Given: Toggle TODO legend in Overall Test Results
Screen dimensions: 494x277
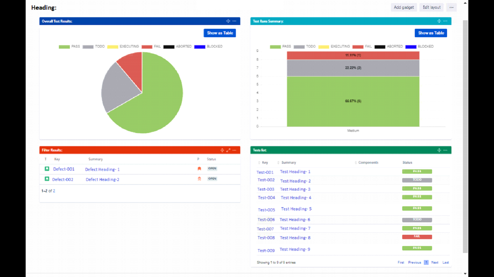Looking at the screenshot, I should [x=93, y=47].
